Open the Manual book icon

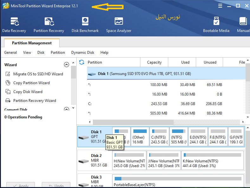tap(243, 25)
